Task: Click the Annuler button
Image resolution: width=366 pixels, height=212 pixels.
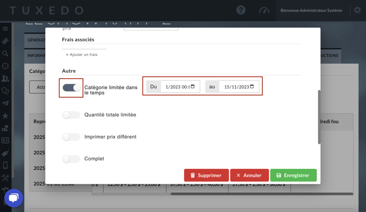Action: (x=249, y=175)
